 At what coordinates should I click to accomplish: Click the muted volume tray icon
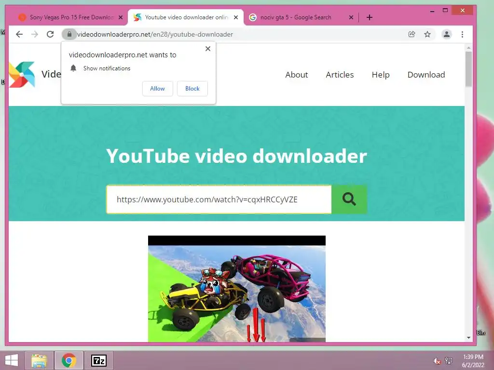point(437,361)
